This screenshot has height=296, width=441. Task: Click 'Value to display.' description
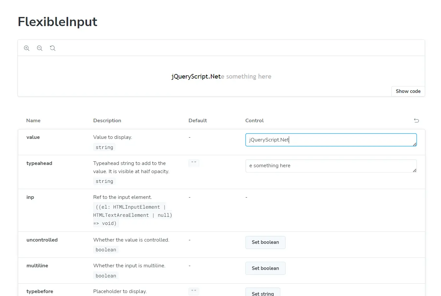pyautogui.click(x=112, y=137)
